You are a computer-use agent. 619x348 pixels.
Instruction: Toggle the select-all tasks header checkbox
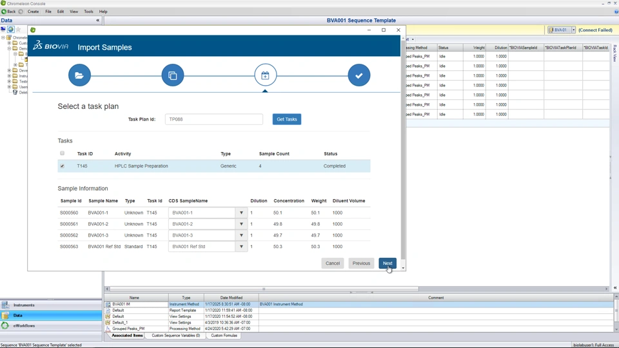[62, 153]
